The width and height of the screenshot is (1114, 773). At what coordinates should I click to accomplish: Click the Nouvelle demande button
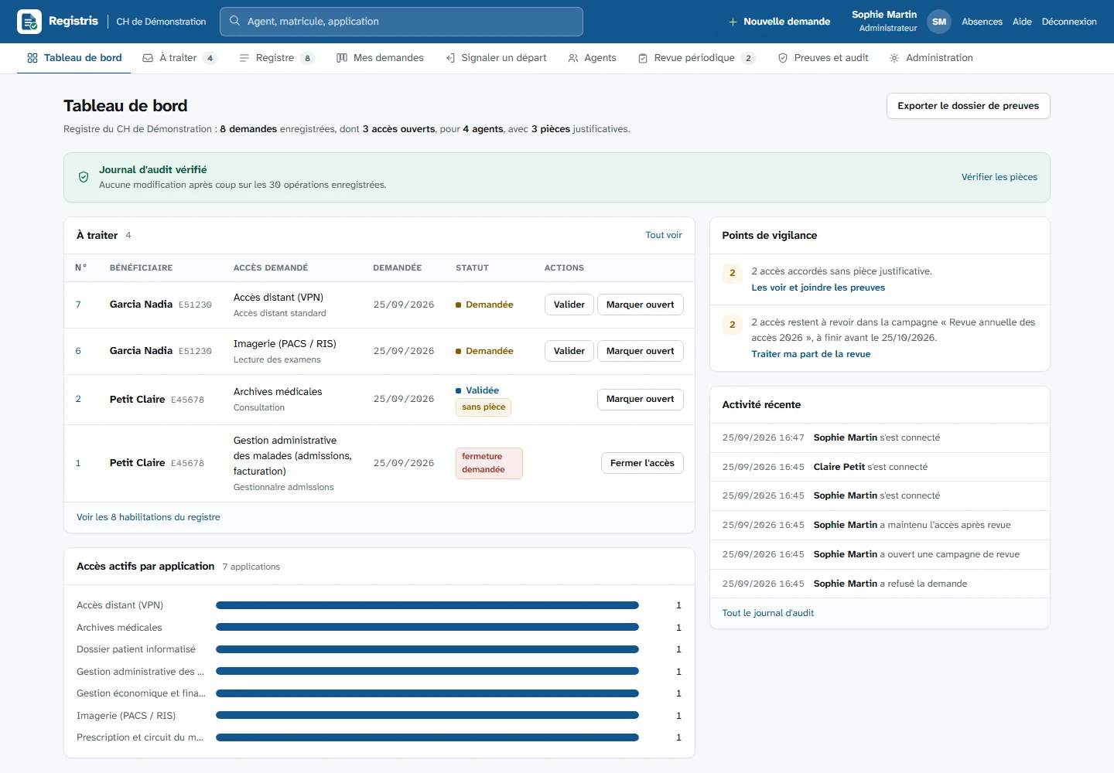pos(779,22)
